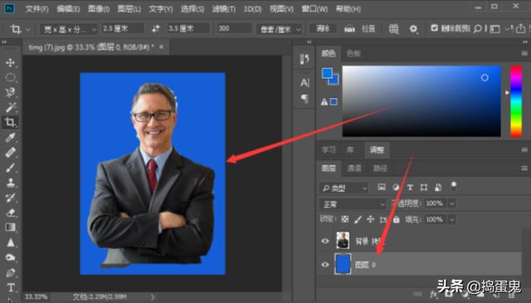
Task: Toggle the delete cropped pixels checkbox
Action: point(434,28)
